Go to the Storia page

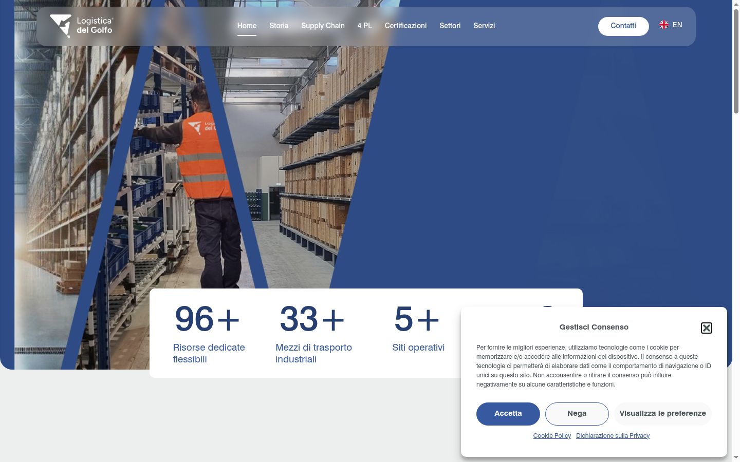[279, 26]
